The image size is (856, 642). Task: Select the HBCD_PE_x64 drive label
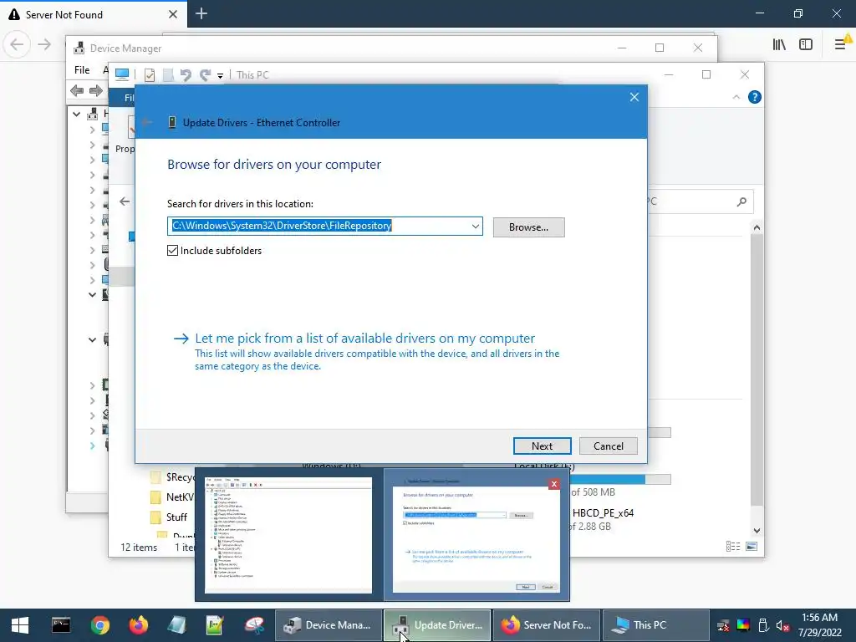[x=603, y=513]
